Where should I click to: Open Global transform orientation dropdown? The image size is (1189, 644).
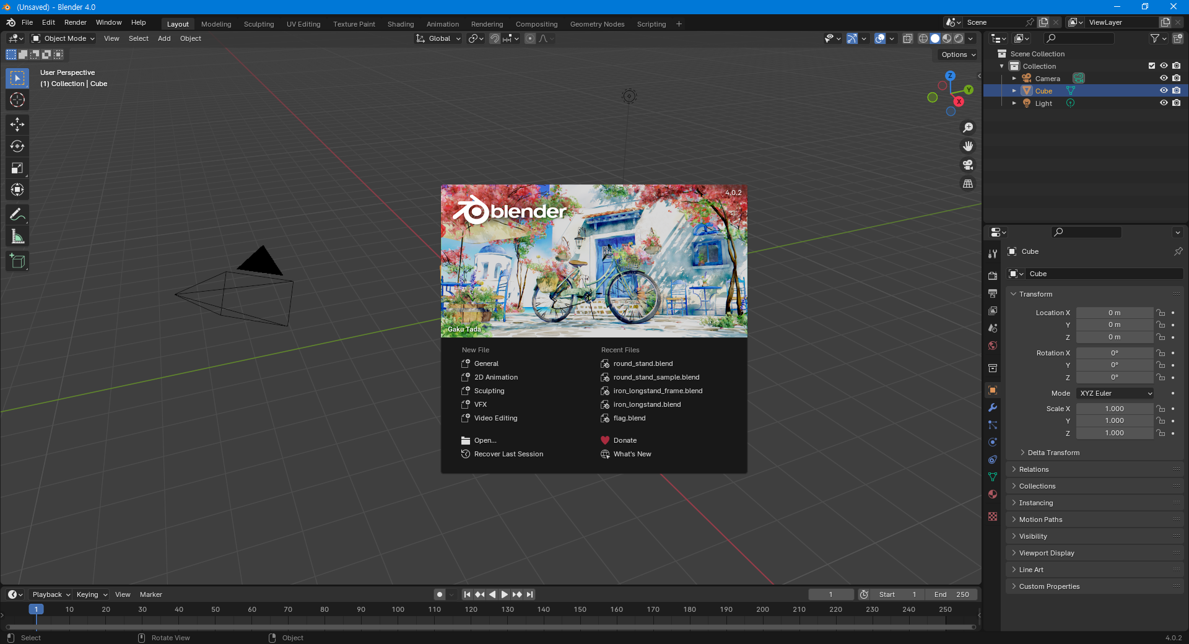pos(438,38)
